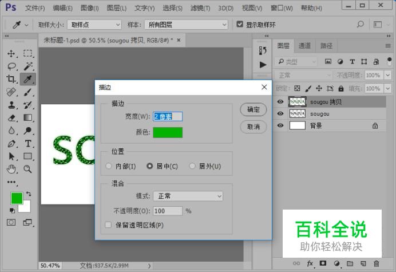Create a new group folder
Screen dimensions: 396x272
click(x=350, y=263)
